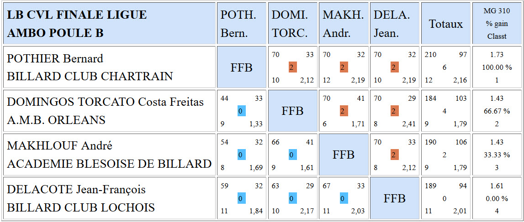Viewport: 524px width, 222px height.
Task: Click the 66.67 % gain value
Action: tap(497, 111)
